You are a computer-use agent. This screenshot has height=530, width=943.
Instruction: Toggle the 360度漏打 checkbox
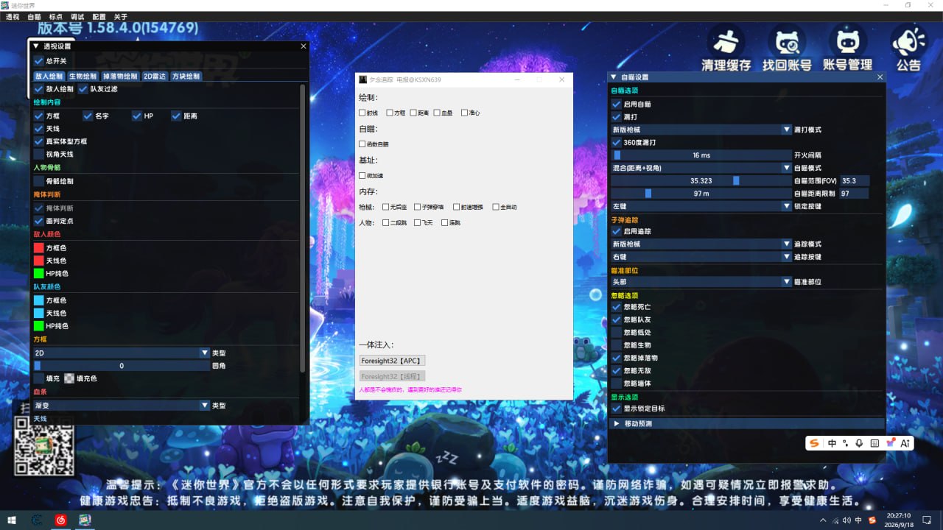pos(617,143)
